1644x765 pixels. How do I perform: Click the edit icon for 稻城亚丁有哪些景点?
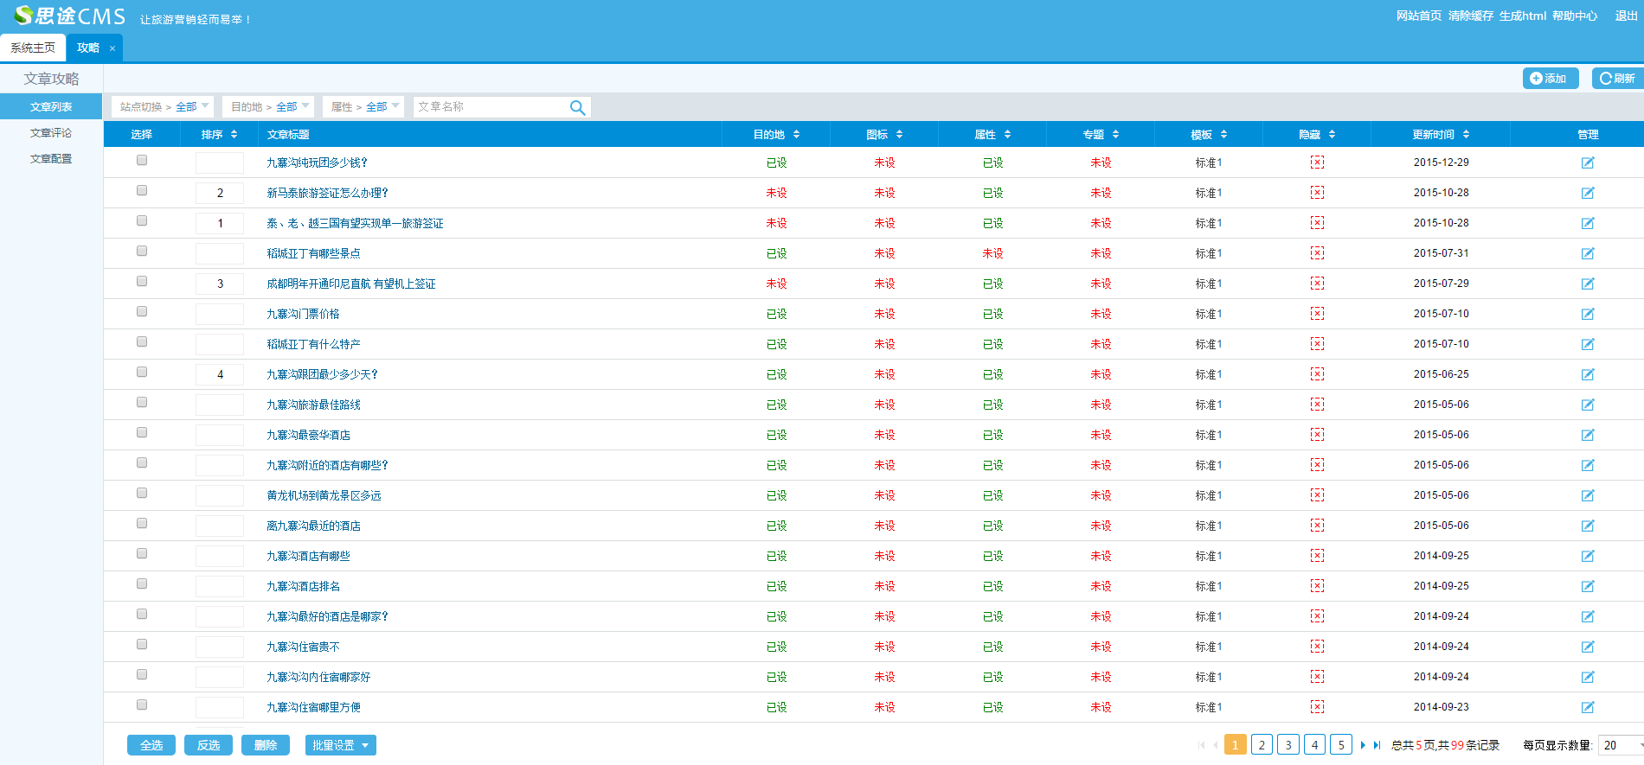[x=1587, y=253]
